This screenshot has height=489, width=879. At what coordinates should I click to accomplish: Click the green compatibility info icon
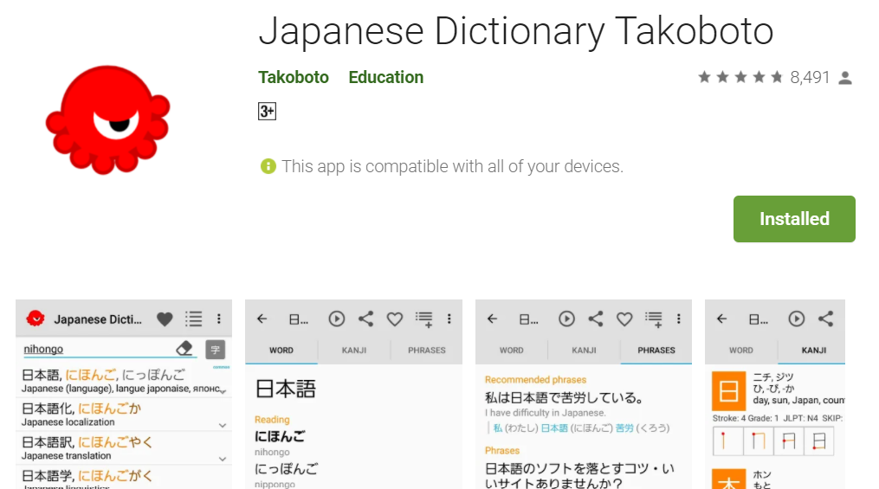click(x=268, y=166)
